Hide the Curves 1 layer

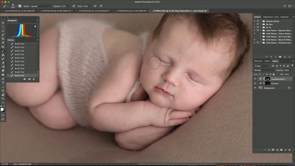tap(255, 83)
